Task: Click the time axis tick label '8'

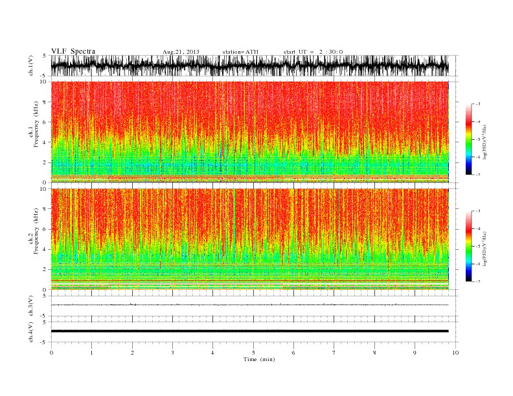Action: 374,353
